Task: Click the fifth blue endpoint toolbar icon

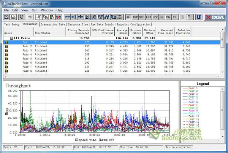Action: (x=94, y=17)
